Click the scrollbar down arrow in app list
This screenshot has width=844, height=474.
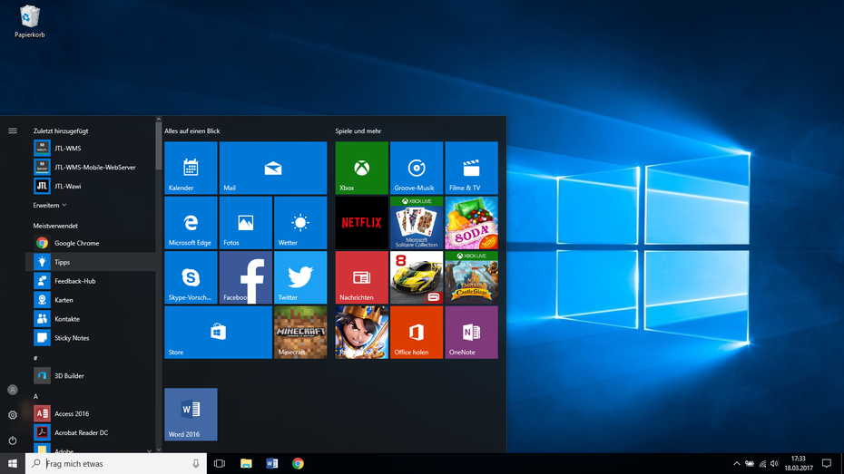pos(158,450)
